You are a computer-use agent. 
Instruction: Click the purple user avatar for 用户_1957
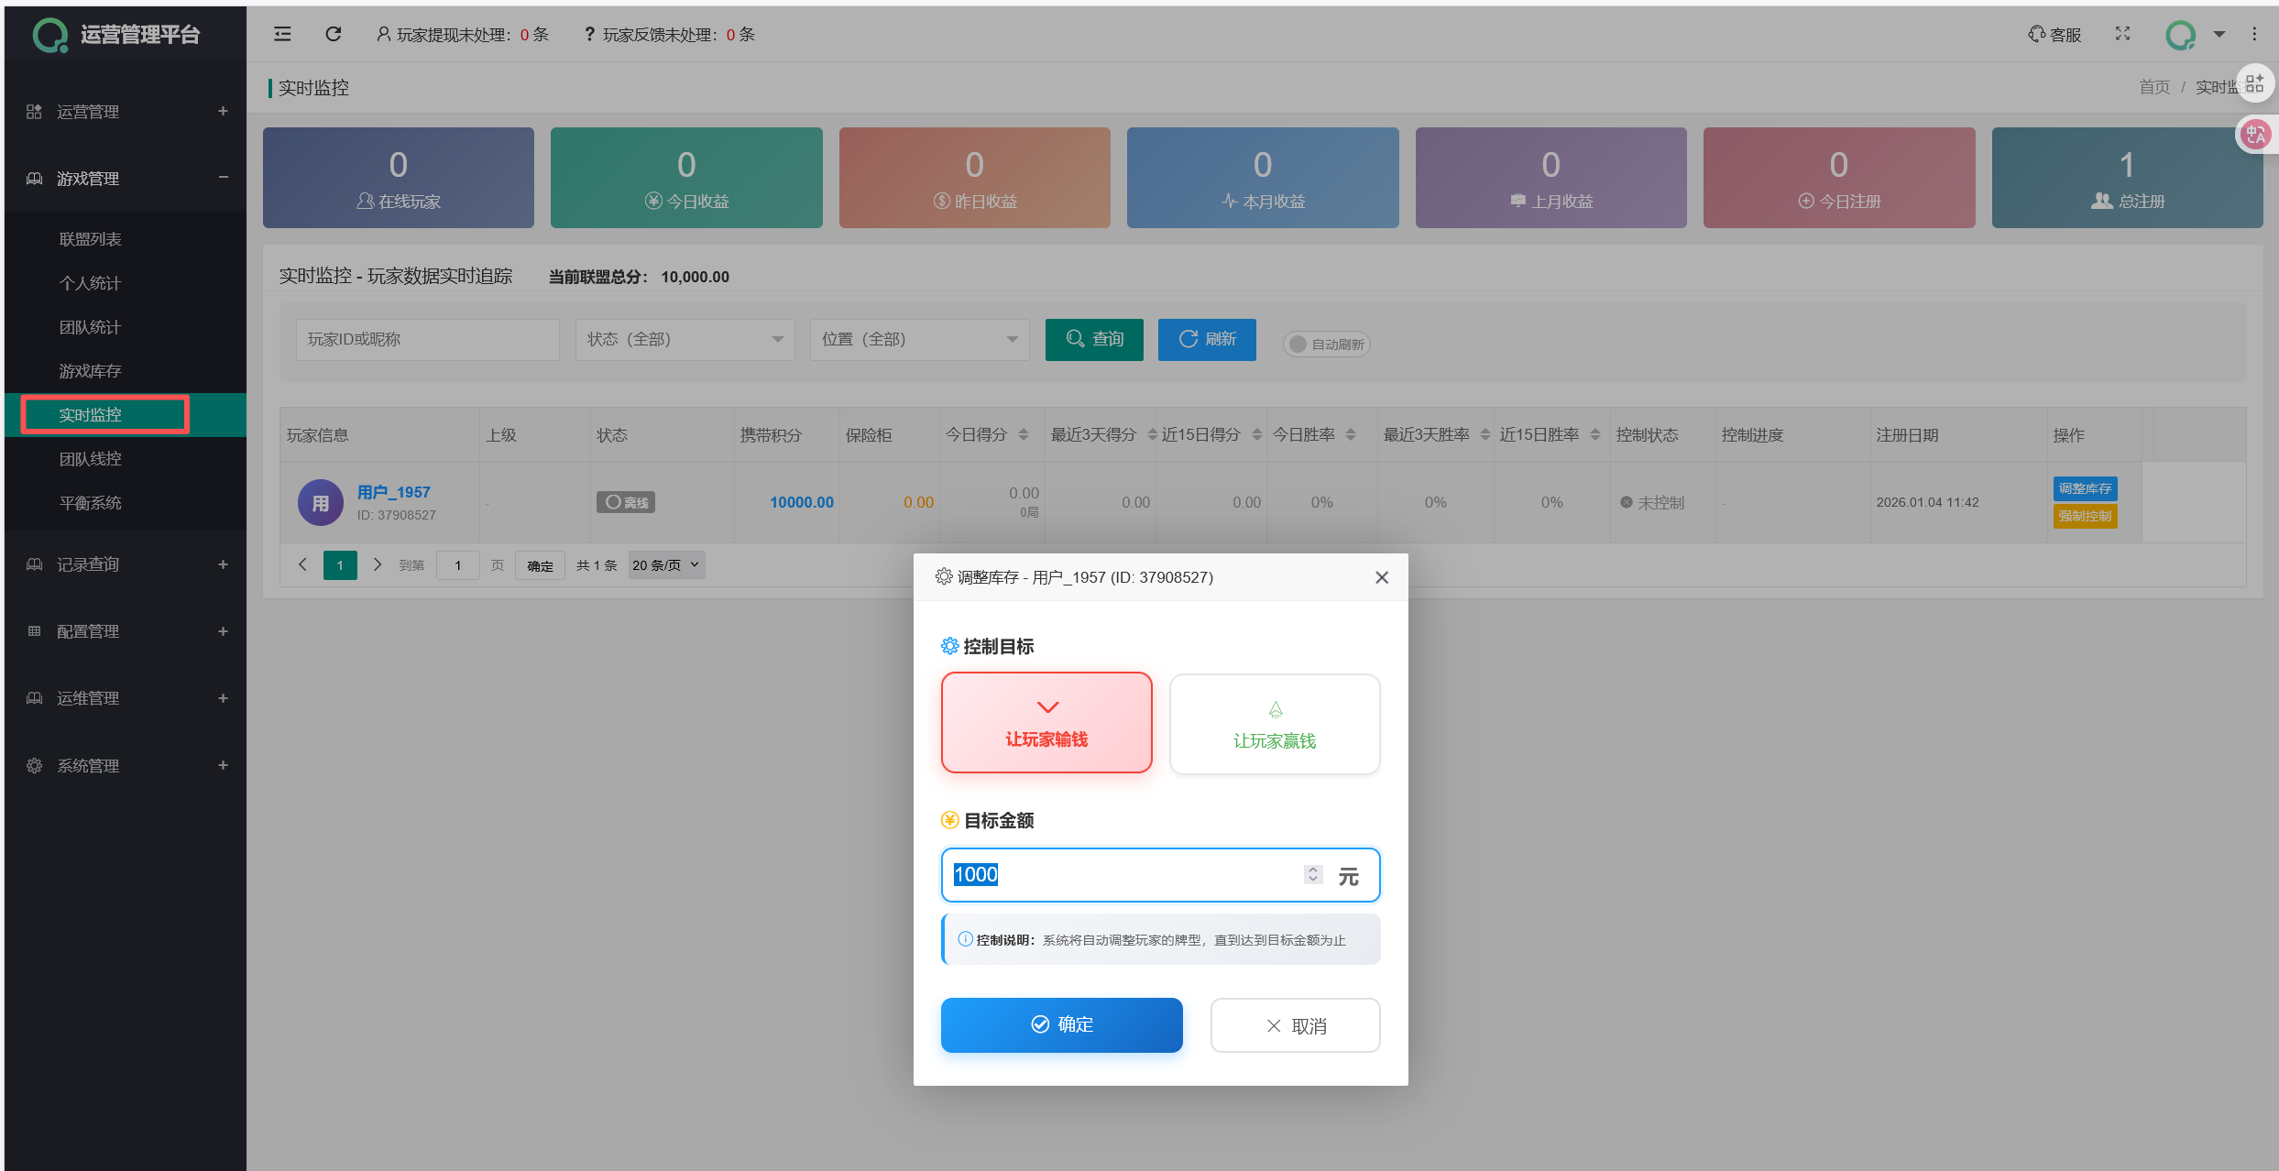click(320, 502)
